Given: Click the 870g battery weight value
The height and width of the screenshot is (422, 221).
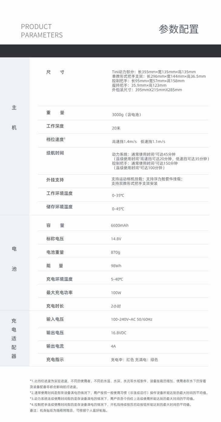Looking at the screenshot, I should (116, 252).
